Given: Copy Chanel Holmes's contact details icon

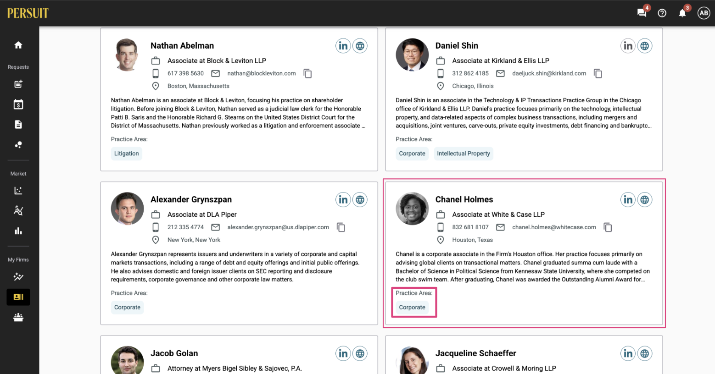Looking at the screenshot, I should click(x=608, y=227).
